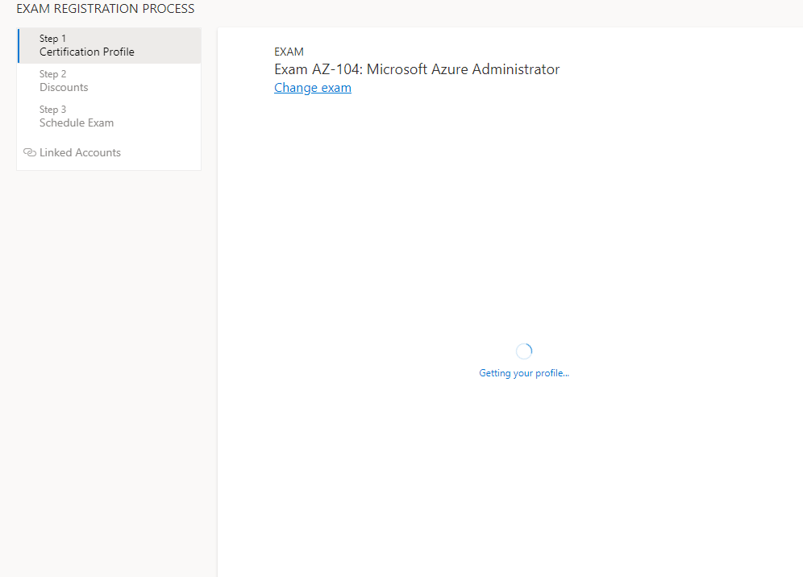The height and width of the screenshot is (577, 803).
Task: Click the Exam AZ-104 title text
Action: coord(416,69)
